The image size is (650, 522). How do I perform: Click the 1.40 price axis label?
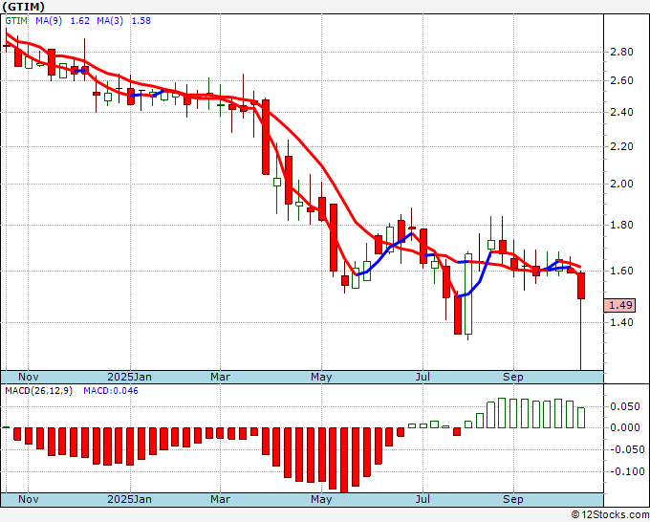622,322
